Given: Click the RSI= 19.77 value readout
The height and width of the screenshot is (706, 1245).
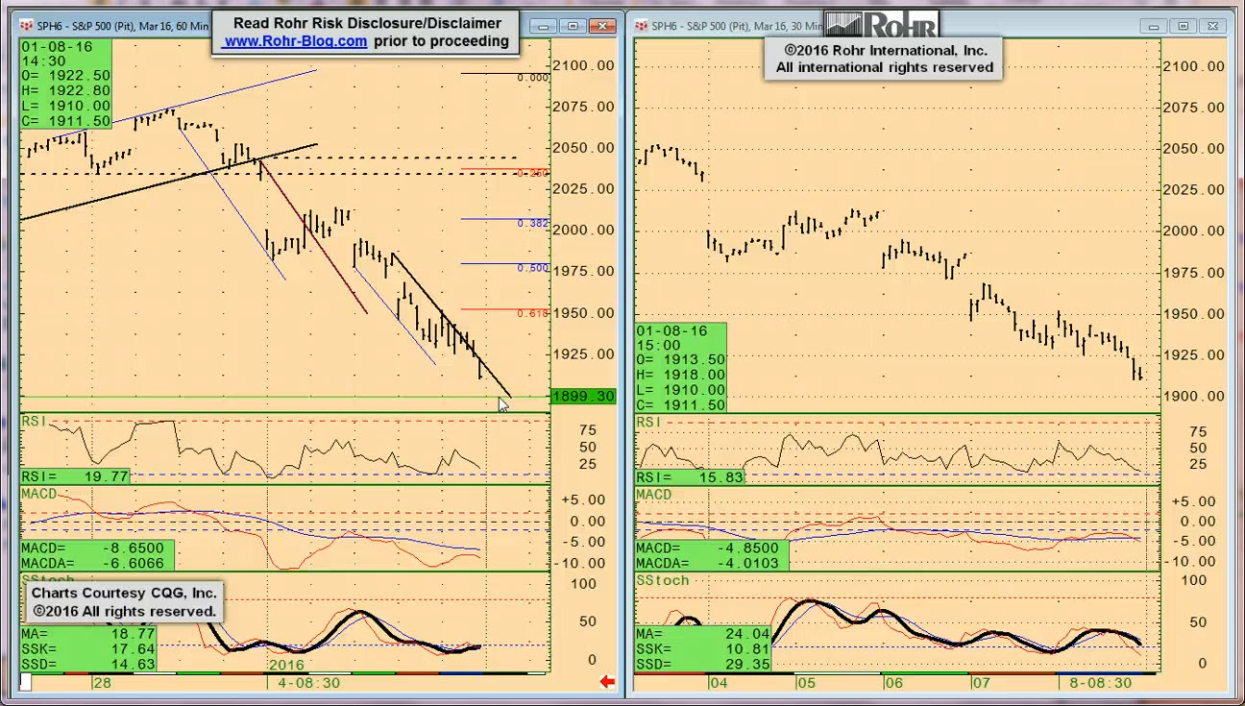Looking at the screenshot, I should (x=75, y=476).
